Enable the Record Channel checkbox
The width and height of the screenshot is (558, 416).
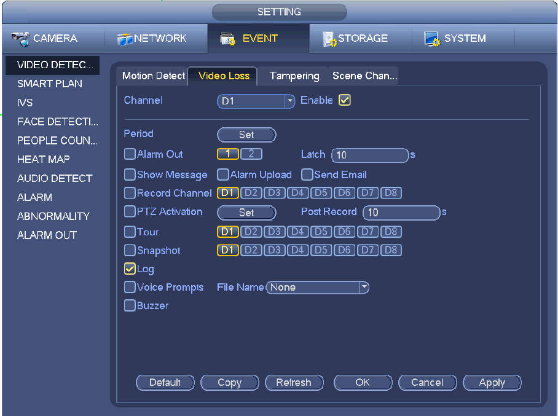click(130, 193)
